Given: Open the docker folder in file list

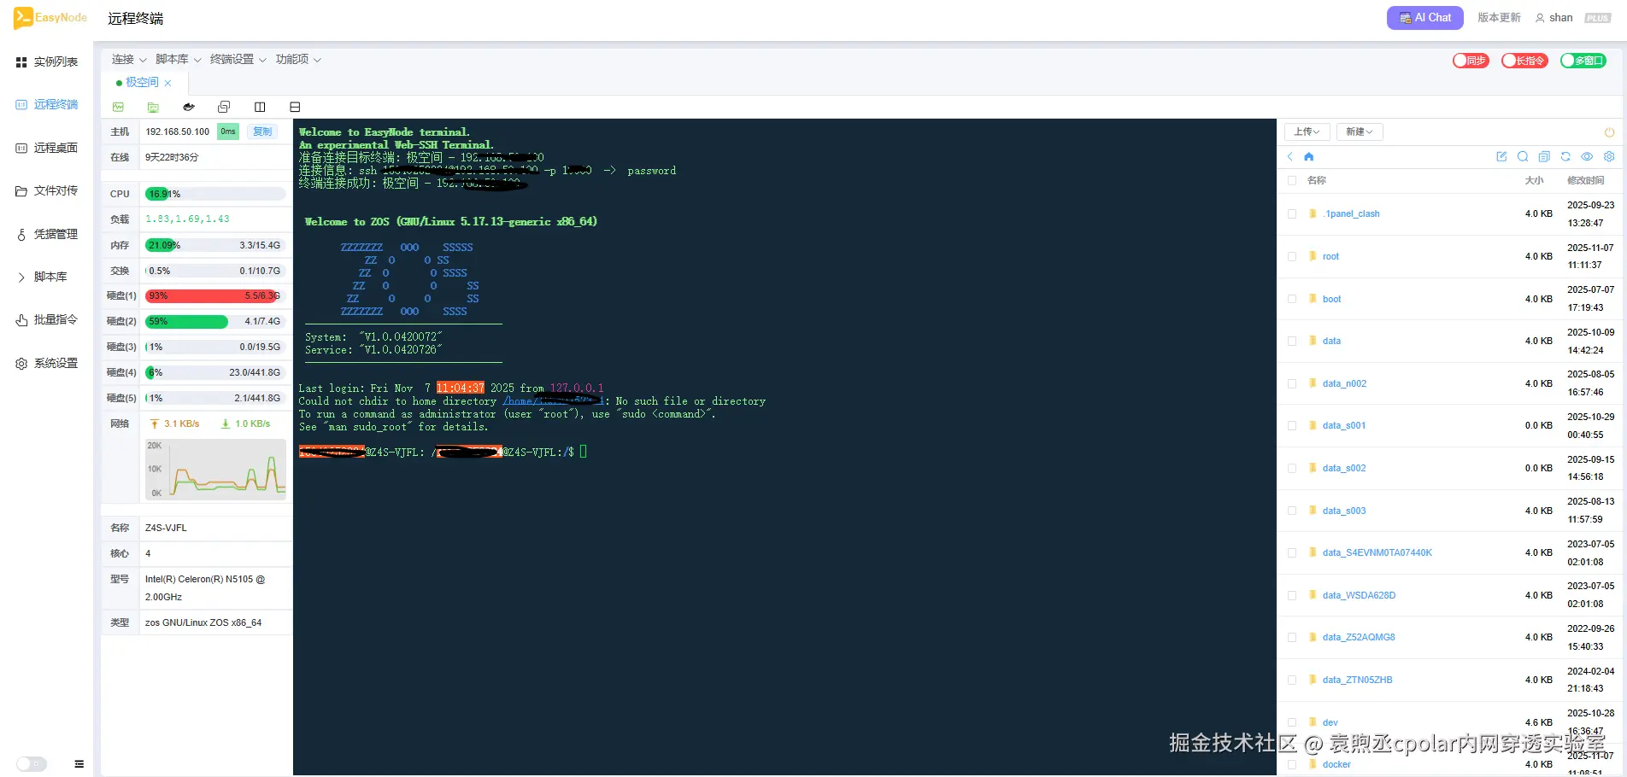Looking at the screenshot, I should click(1336, 764).
